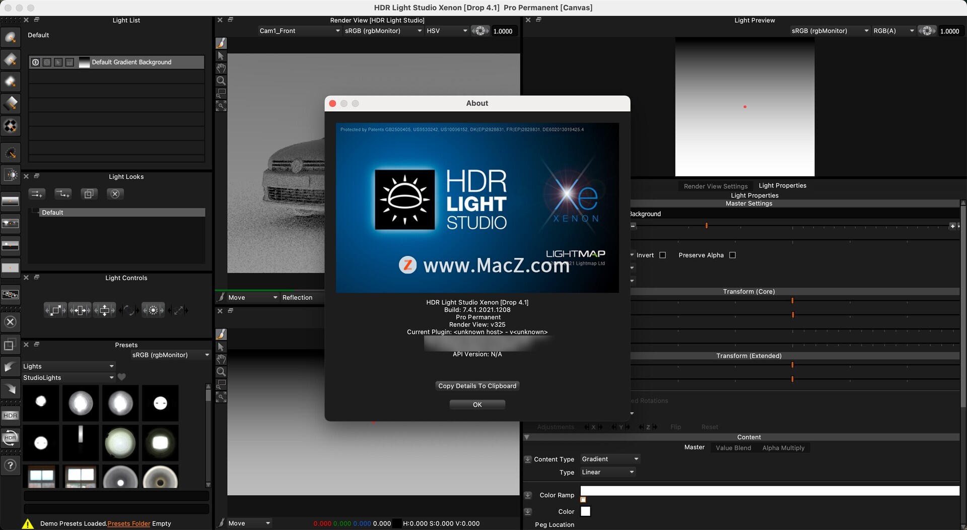Image resolution: width=967 pixels, height=530 pixels.
Task: Toggle solo for Default Gradient Background light
Action: (47, 62)
